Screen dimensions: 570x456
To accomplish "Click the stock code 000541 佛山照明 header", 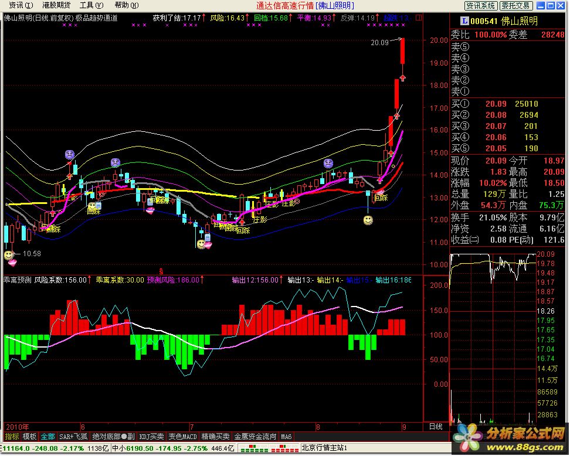I will 504,21.
